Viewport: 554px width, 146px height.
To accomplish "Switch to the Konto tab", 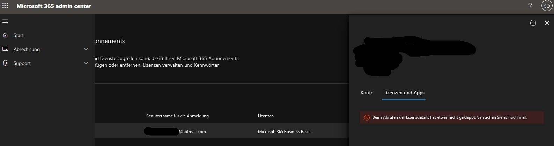I will point(367,93).
